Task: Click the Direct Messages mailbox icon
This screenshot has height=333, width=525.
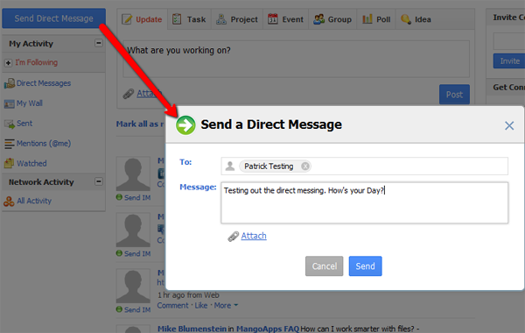Action: click(x=10, y=83)
